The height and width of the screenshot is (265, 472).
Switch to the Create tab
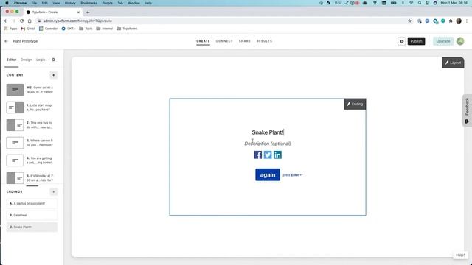point(204,41)
